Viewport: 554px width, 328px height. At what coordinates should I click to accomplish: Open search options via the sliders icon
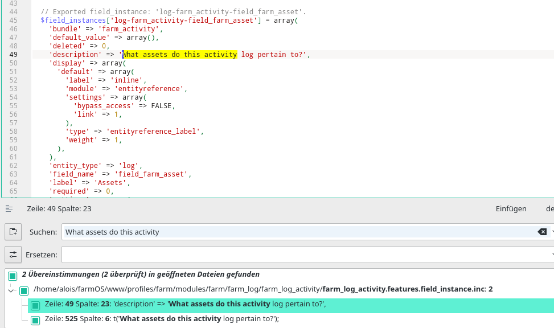click(x=13, y=254)
